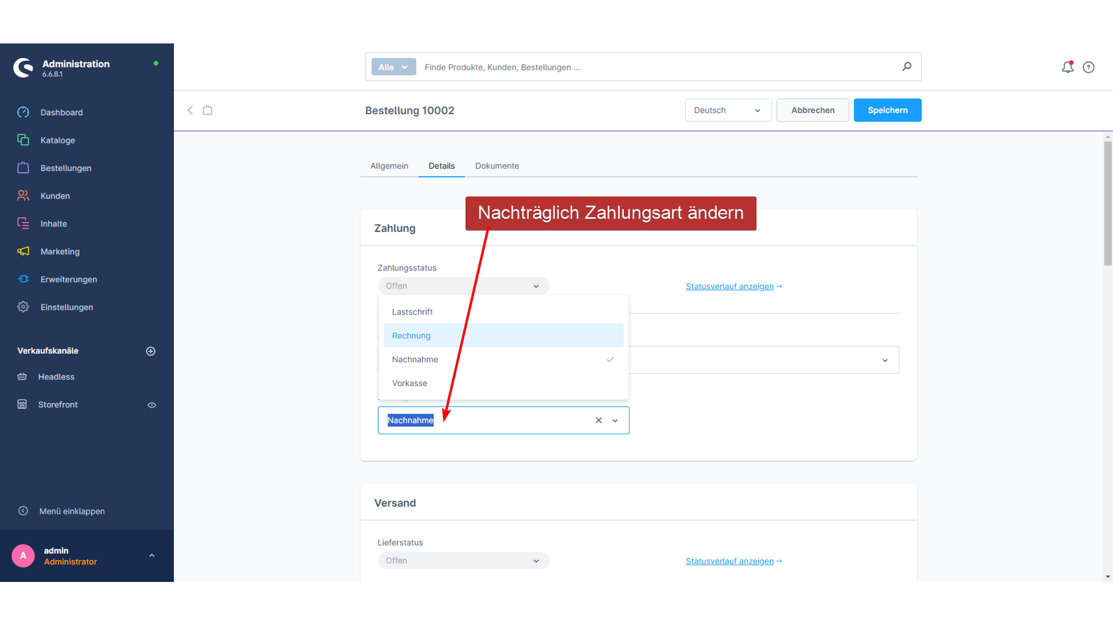This screenshot has width=1113, height=626.
Task: Toggle Storefront visibility eye icon
Action: (x=152, y=405)
